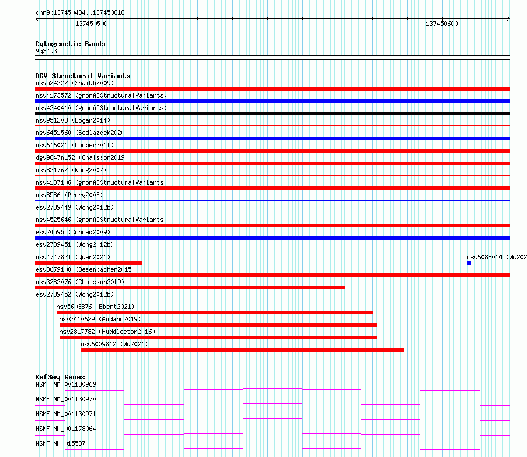Select the red bar of nsv4187106
The height and width of the screenshot is (457, 527).
(x=272, y=188)
